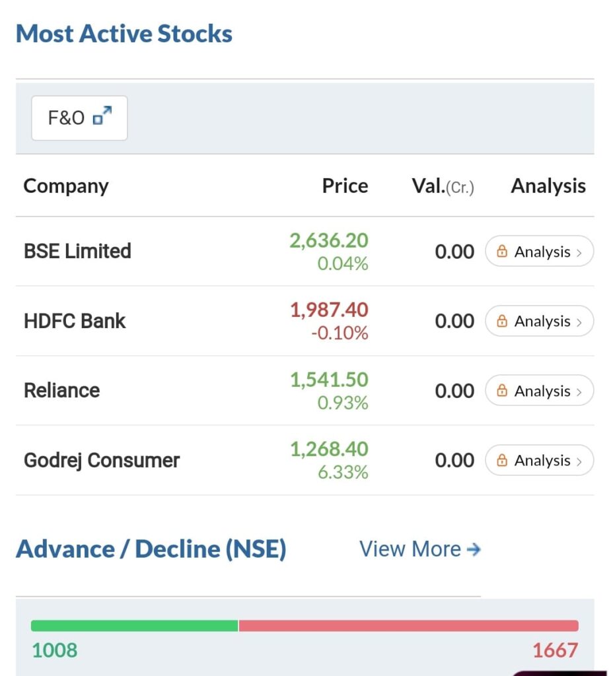Open the F&O external link icon

102,116
